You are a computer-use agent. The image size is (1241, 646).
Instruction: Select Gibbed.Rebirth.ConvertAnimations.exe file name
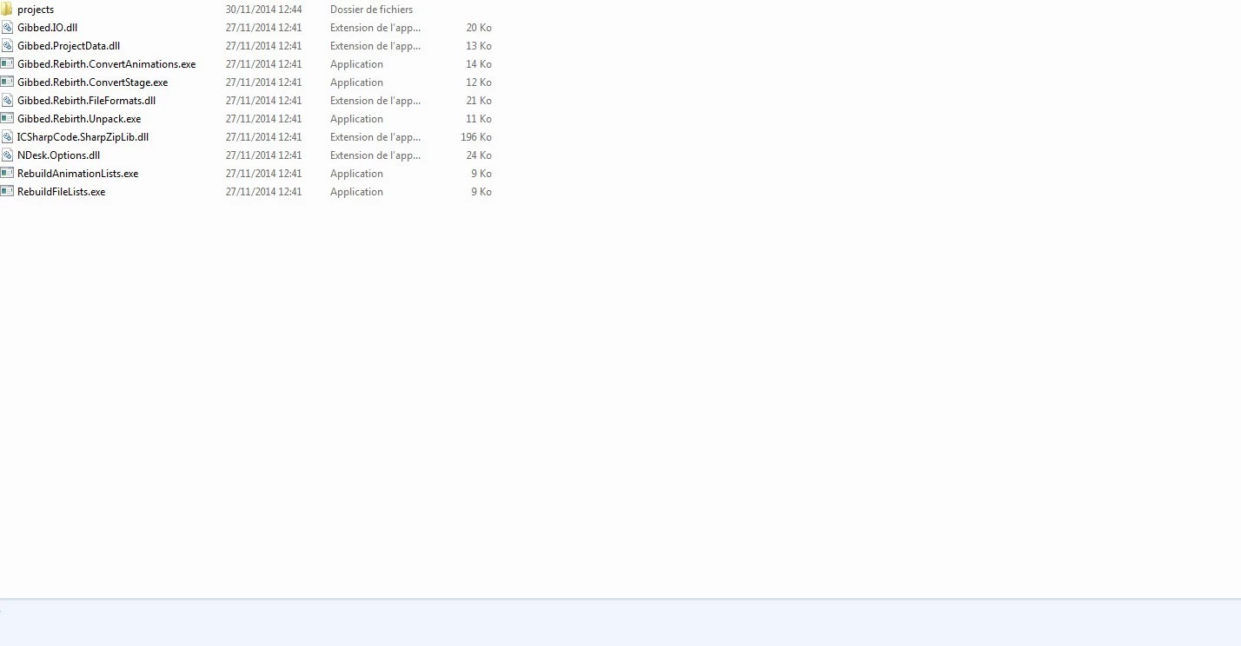106,64
